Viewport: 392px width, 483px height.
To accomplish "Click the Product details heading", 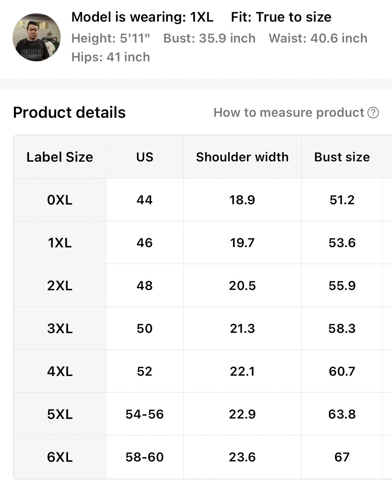I will (x=69, y=113).
